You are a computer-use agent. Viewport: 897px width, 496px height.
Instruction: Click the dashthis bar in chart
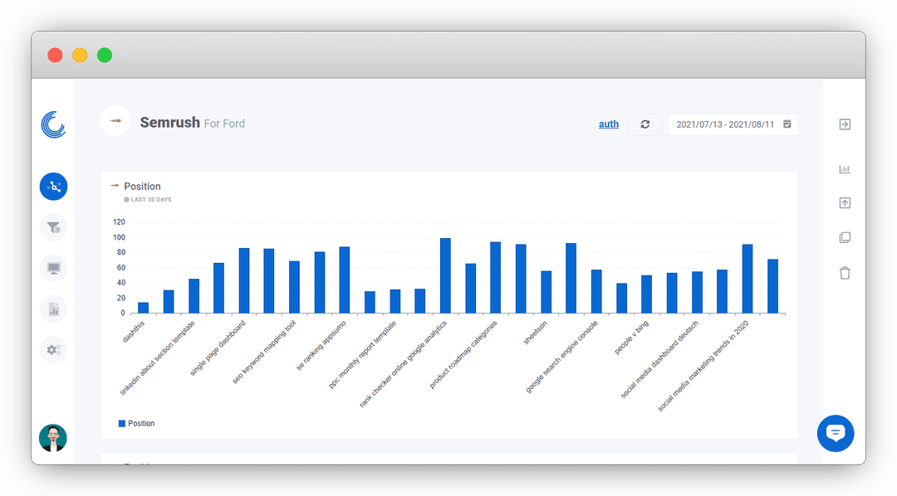(143, 308)
